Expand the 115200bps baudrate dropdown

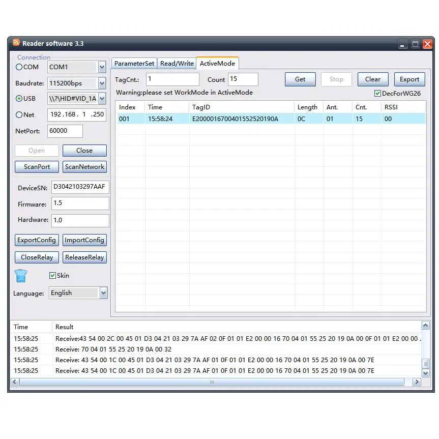pos(102,83)
